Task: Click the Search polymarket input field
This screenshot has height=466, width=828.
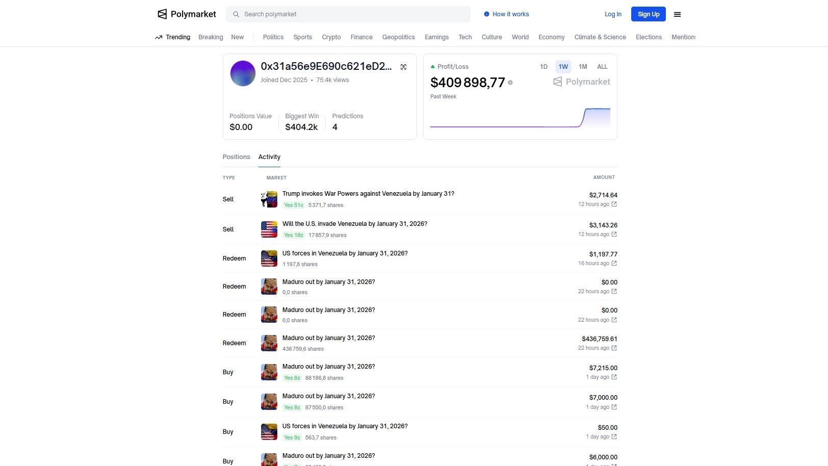Action: tap(352, 14)
